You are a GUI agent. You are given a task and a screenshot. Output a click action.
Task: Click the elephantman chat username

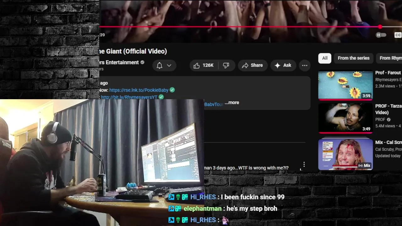click(x=203, y=208)
